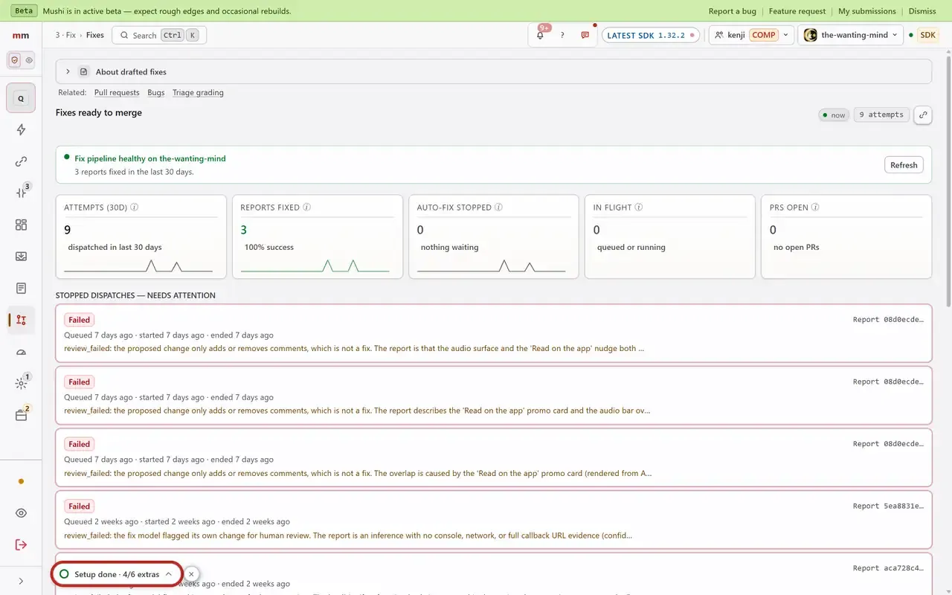Dismiss the beta banner
Viewport: 952px width, 595px height.
point(922,11)
